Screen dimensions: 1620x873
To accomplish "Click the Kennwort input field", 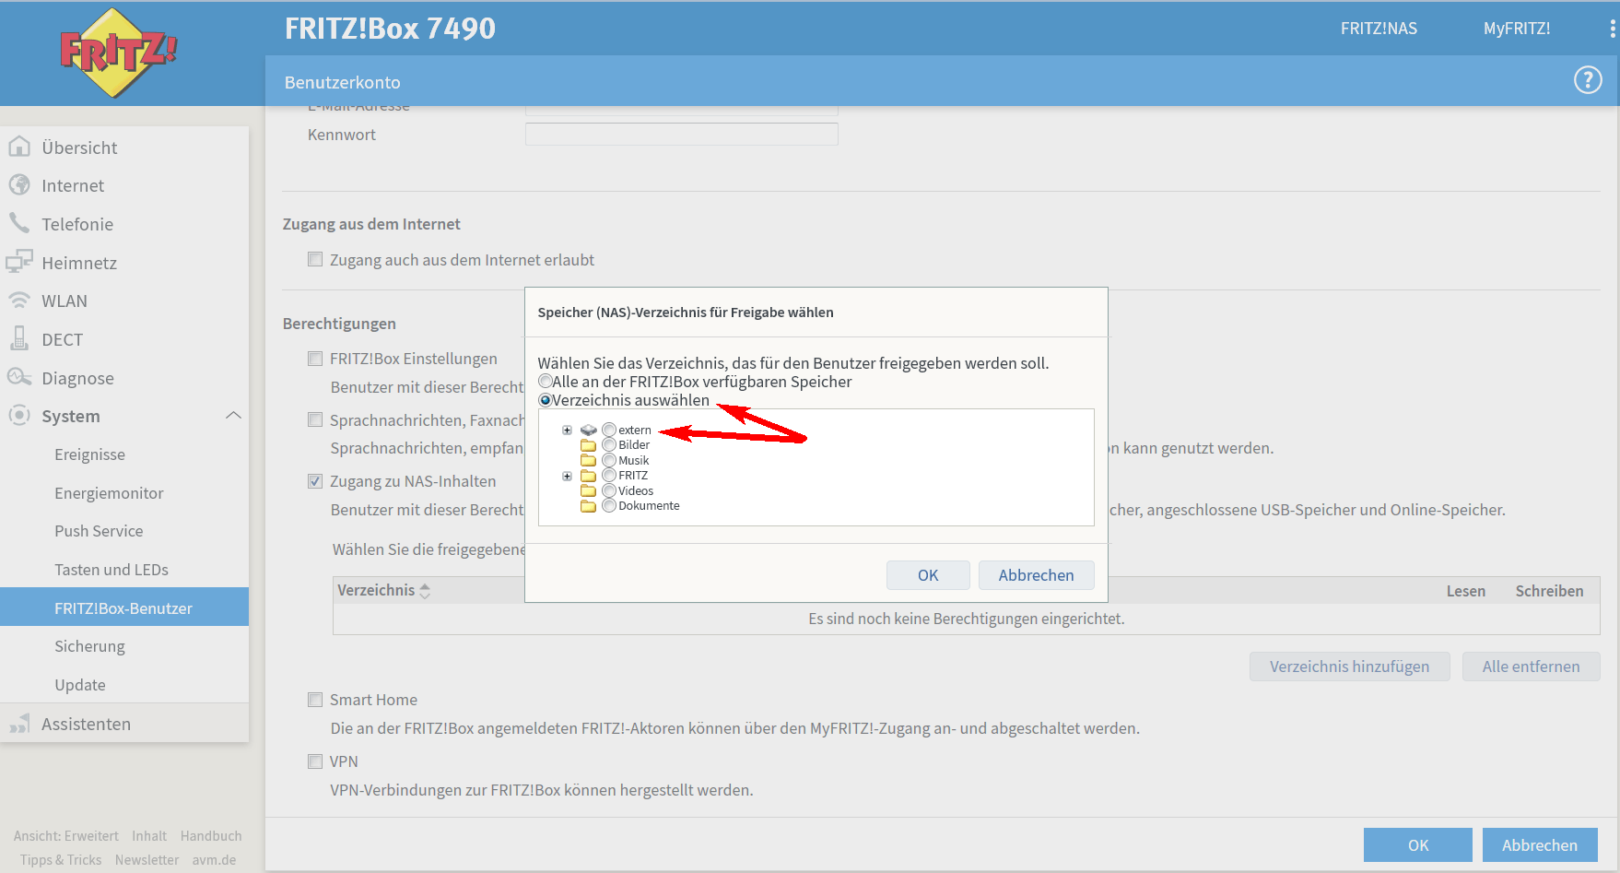I will (x=681, y=135).
